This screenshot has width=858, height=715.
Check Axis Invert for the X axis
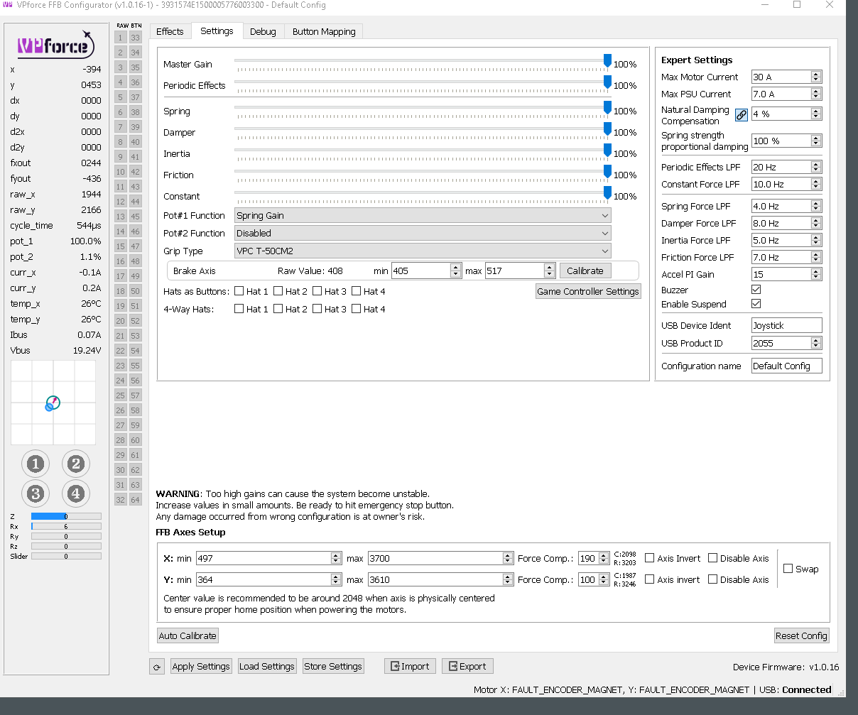click(649, 558)
